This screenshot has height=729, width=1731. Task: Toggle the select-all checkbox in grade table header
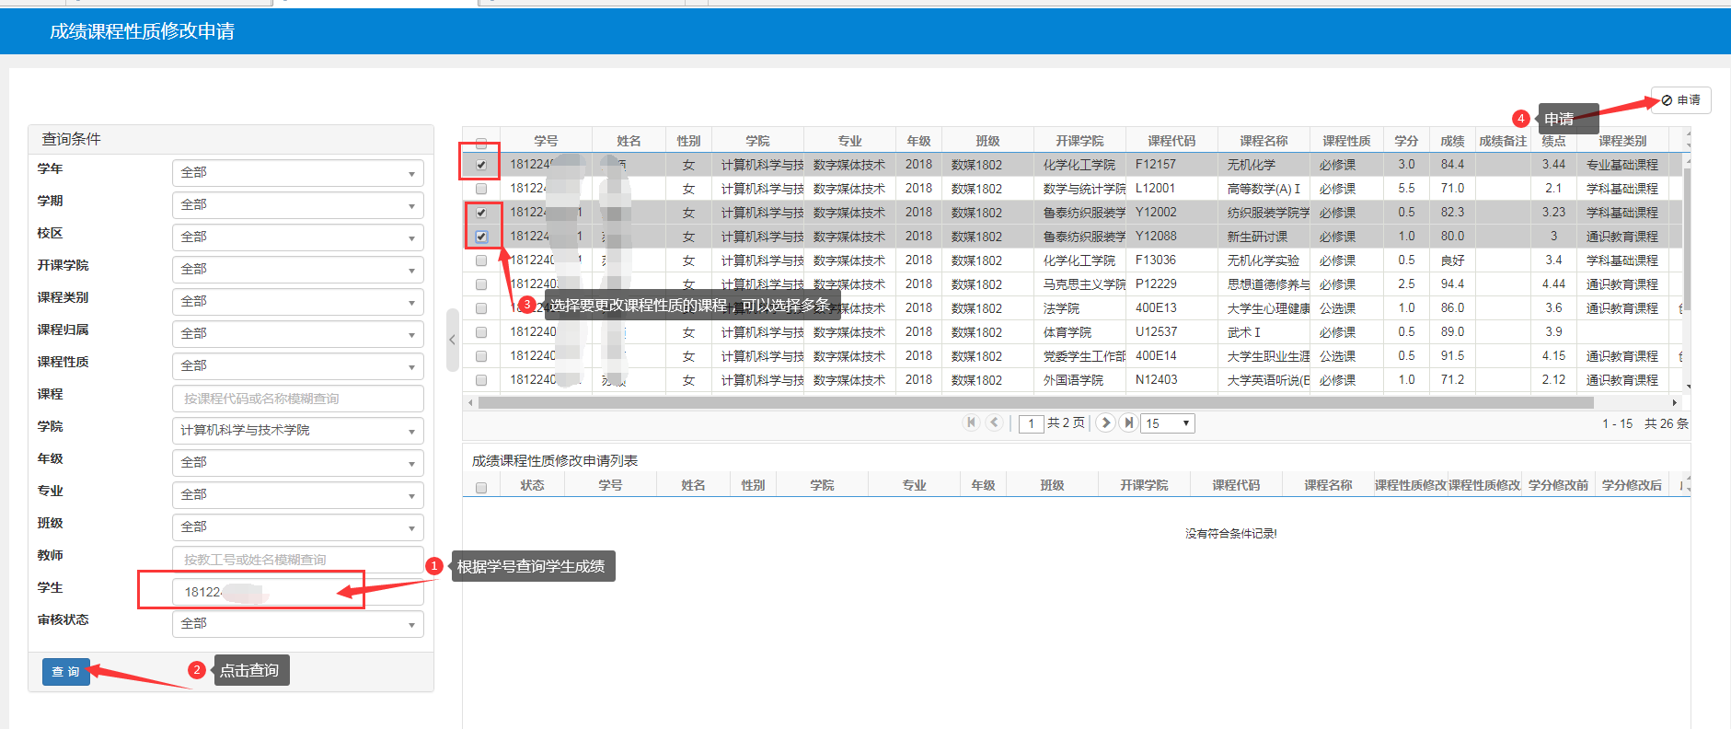pos(481,144)
